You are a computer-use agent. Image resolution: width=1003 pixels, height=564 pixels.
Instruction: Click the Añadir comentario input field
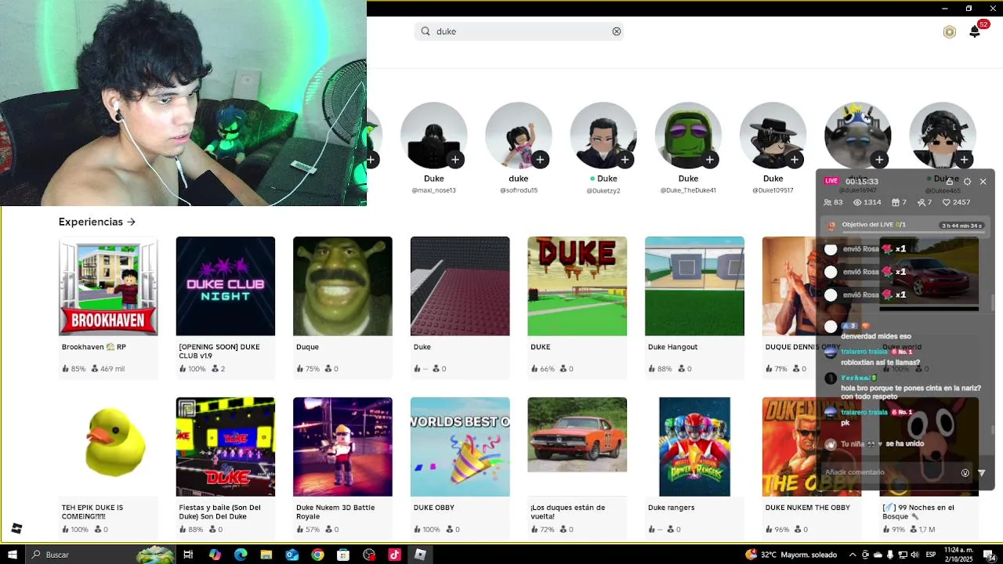click(889, 472)
